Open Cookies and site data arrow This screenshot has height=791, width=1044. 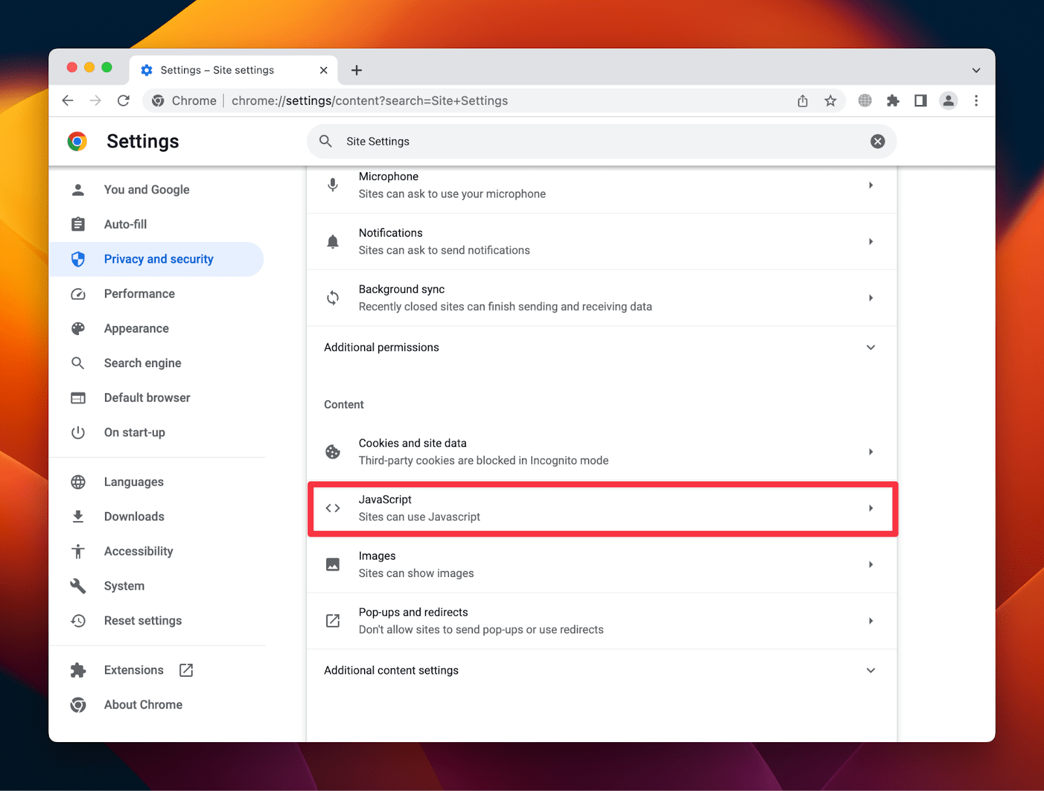(x=871, y=452)
